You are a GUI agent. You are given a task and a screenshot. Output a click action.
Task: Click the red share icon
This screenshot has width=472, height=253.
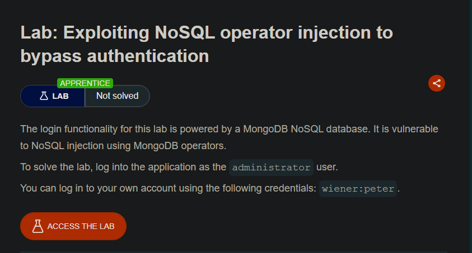pyautogui.click(x=437, y=83)
